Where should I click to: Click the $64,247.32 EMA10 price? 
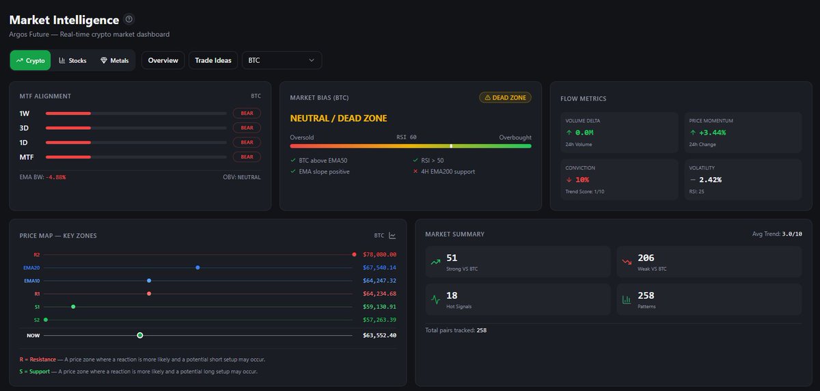point(380,280)
